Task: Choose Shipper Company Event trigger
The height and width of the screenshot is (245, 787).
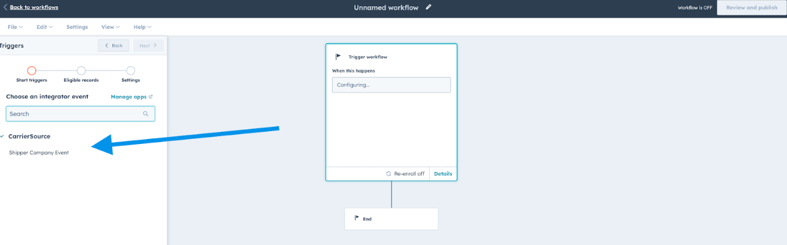Action: (39, 153)
